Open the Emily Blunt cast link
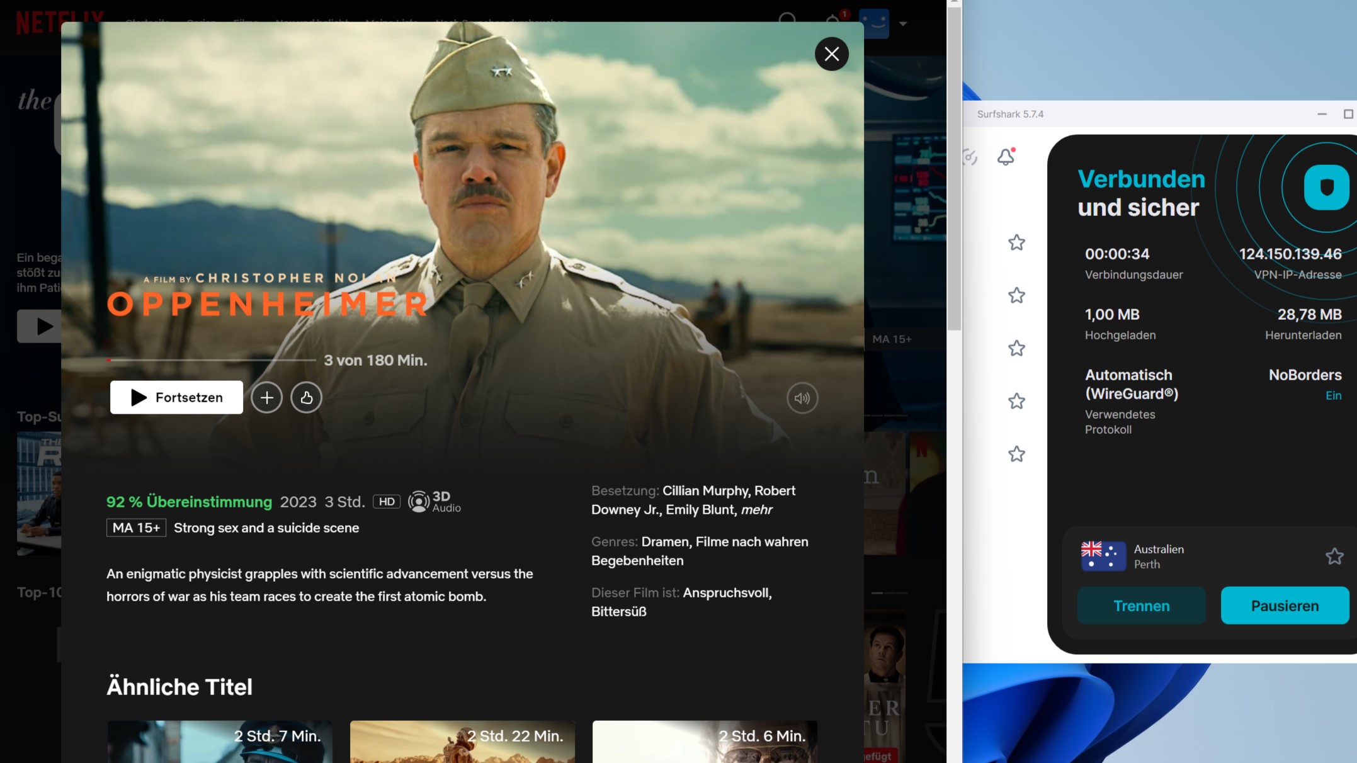This screenshot has height=763, width=1357. point(701,509)
